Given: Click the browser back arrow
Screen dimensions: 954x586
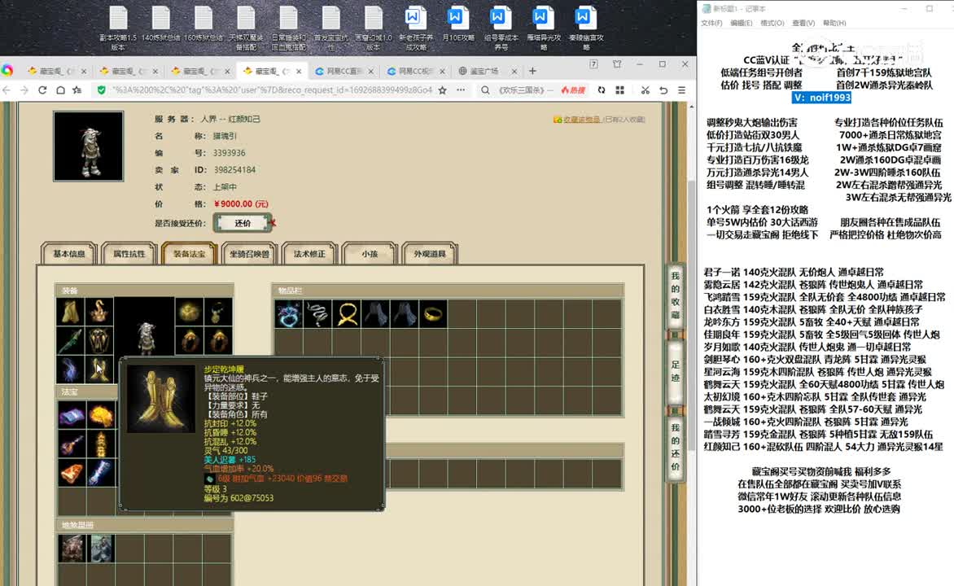Looking at the screenshot, I should click(7, 90).
